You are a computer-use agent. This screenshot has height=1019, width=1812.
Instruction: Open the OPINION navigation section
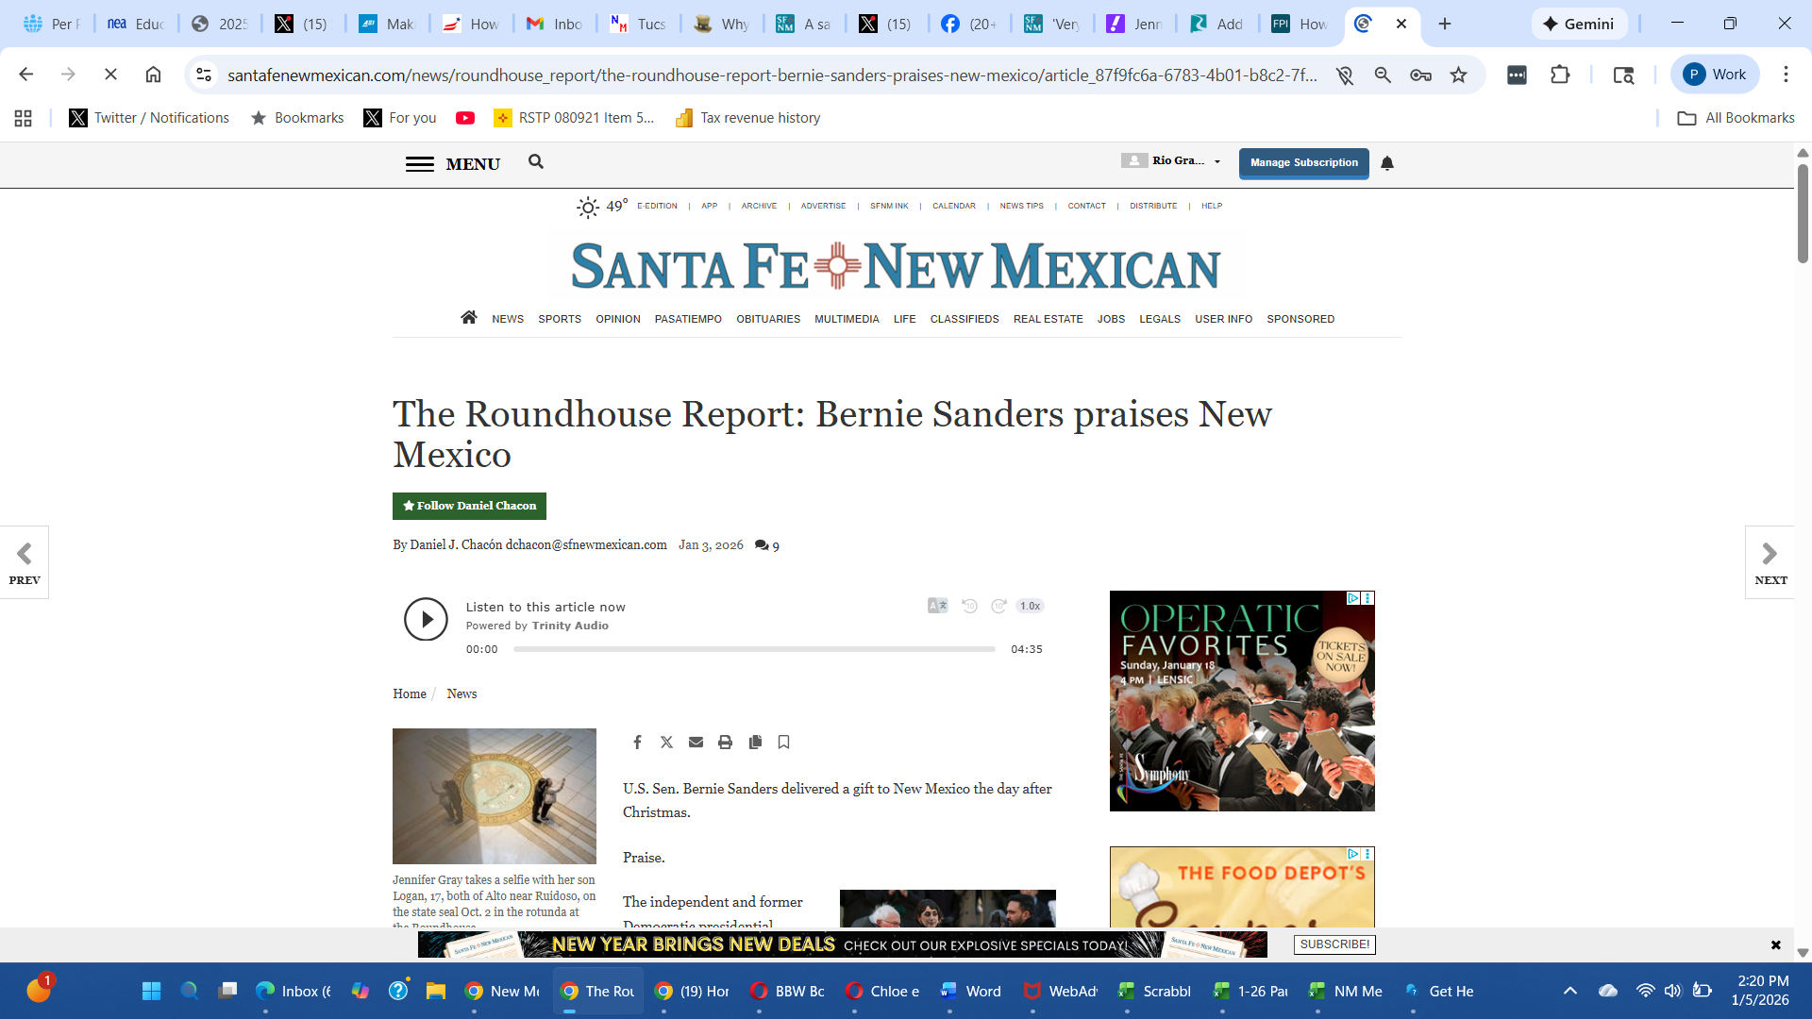[x=617, y=319]
